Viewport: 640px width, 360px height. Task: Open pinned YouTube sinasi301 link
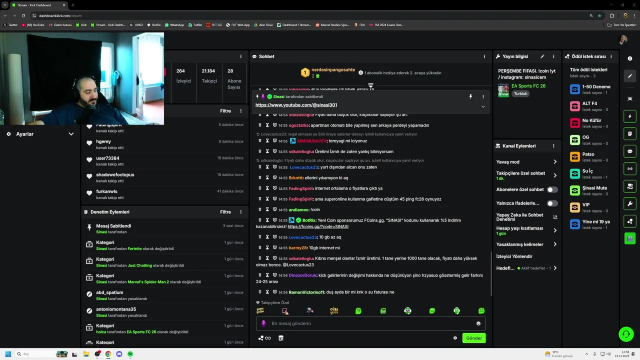click(296, 105)
